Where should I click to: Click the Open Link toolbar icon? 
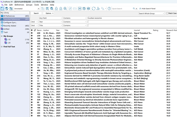[70, 8]
